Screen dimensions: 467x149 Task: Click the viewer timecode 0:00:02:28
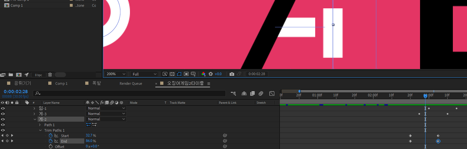click(257, 74)
